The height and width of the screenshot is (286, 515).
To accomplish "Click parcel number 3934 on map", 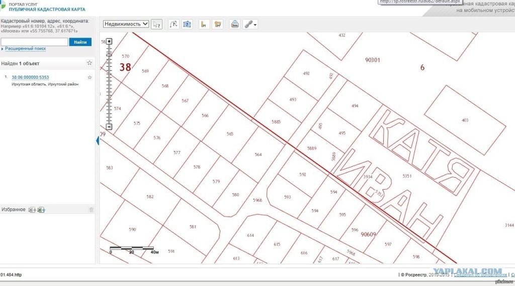I will coord(368,177).
